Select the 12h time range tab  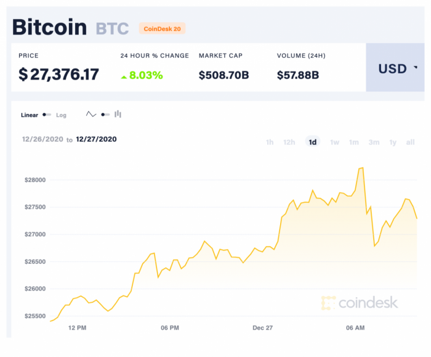[x=289, y=142]
